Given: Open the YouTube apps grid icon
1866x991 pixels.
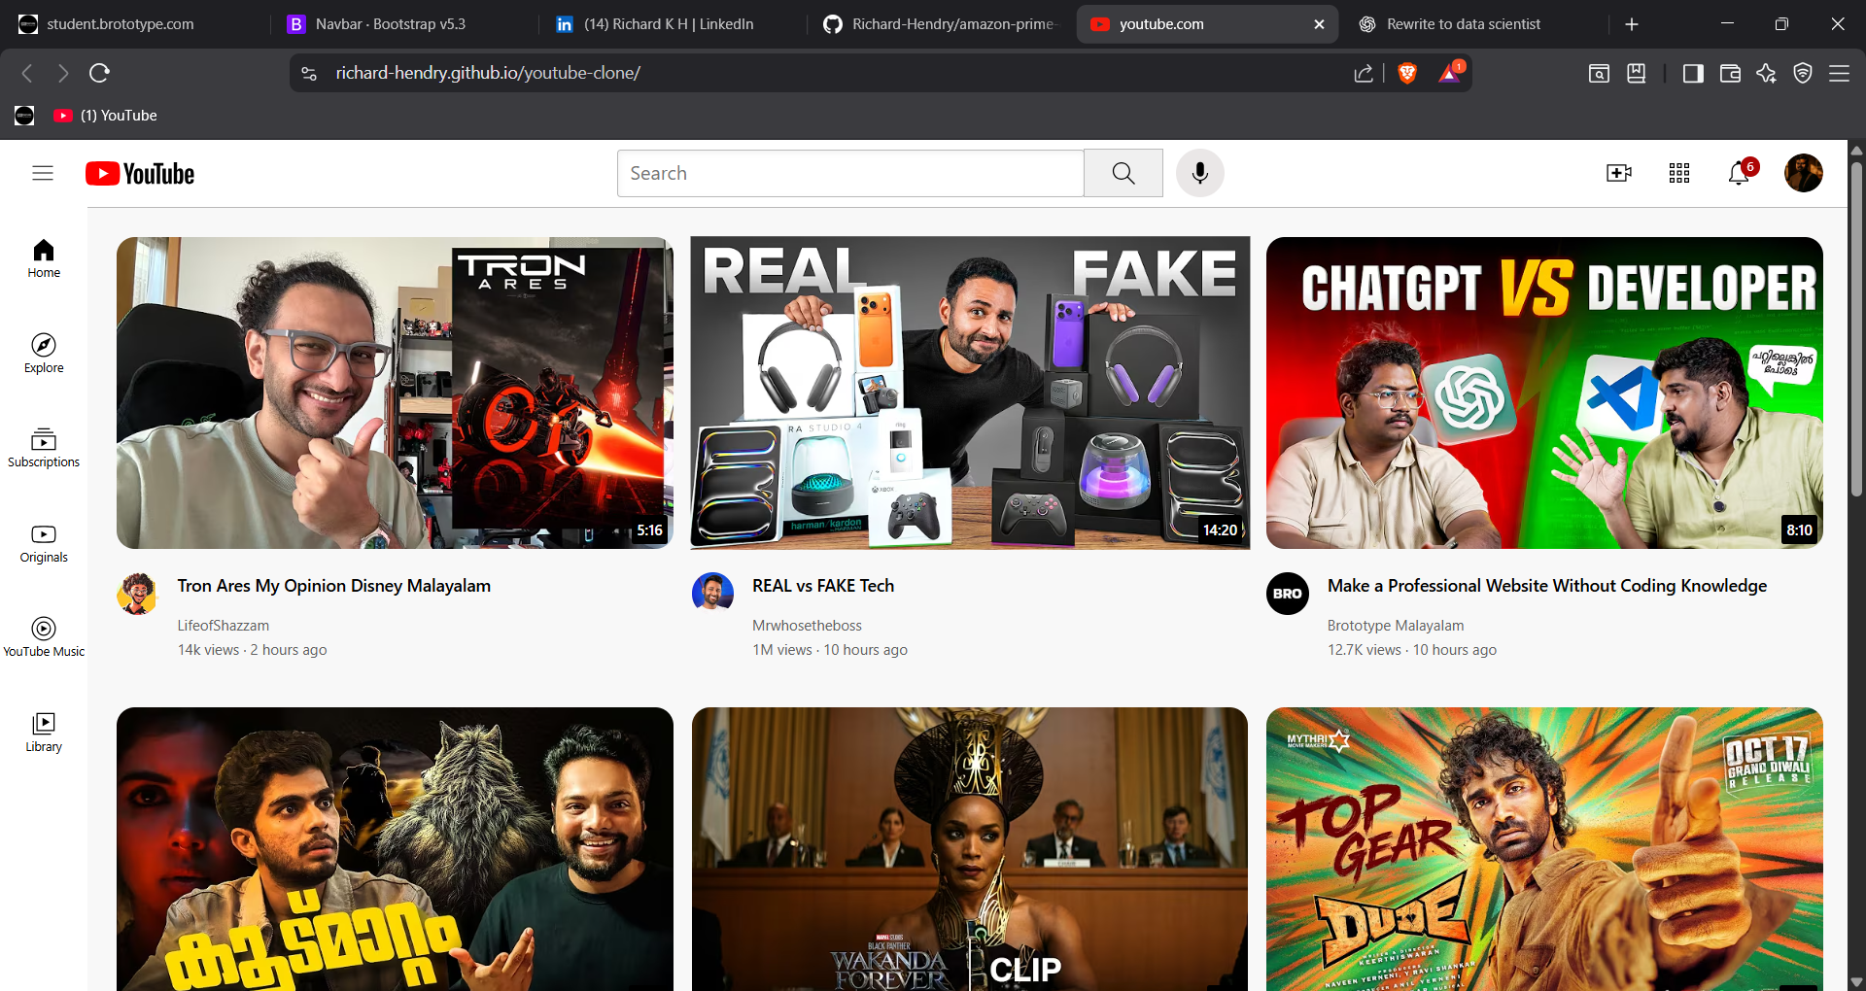Looking at the screenshot, I should coord(1679,173).
